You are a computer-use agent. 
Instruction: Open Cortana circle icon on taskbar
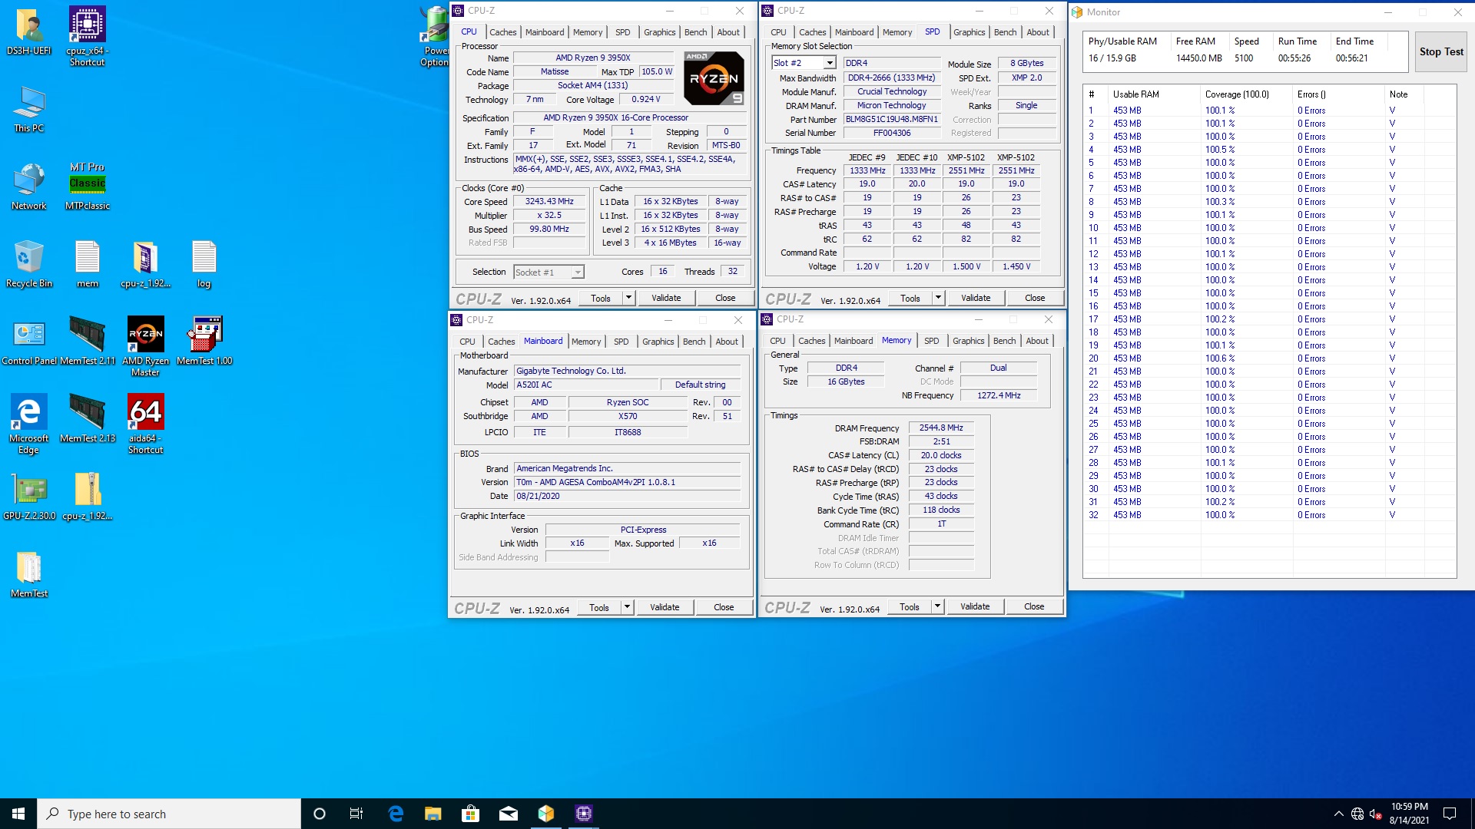pos(320,814)
